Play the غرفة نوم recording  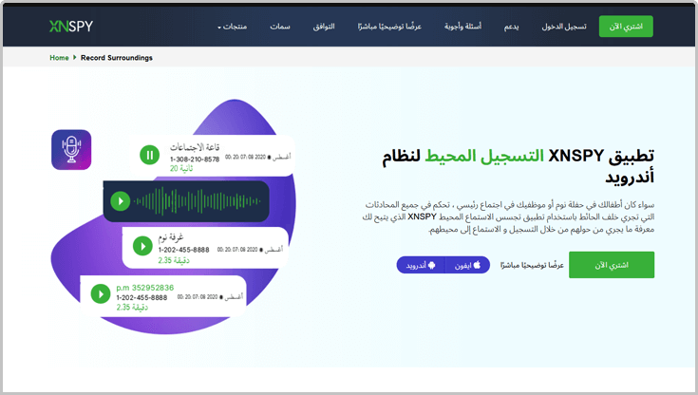pyautogui.click(x=142, y=246)
